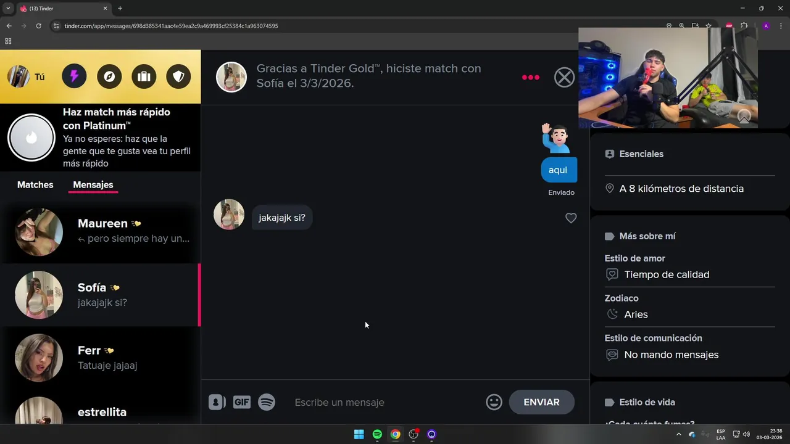The height and width of the screenshot is (444, 790).
Task: Open the Spotify song share icon
Action: [x=267, y=402]
